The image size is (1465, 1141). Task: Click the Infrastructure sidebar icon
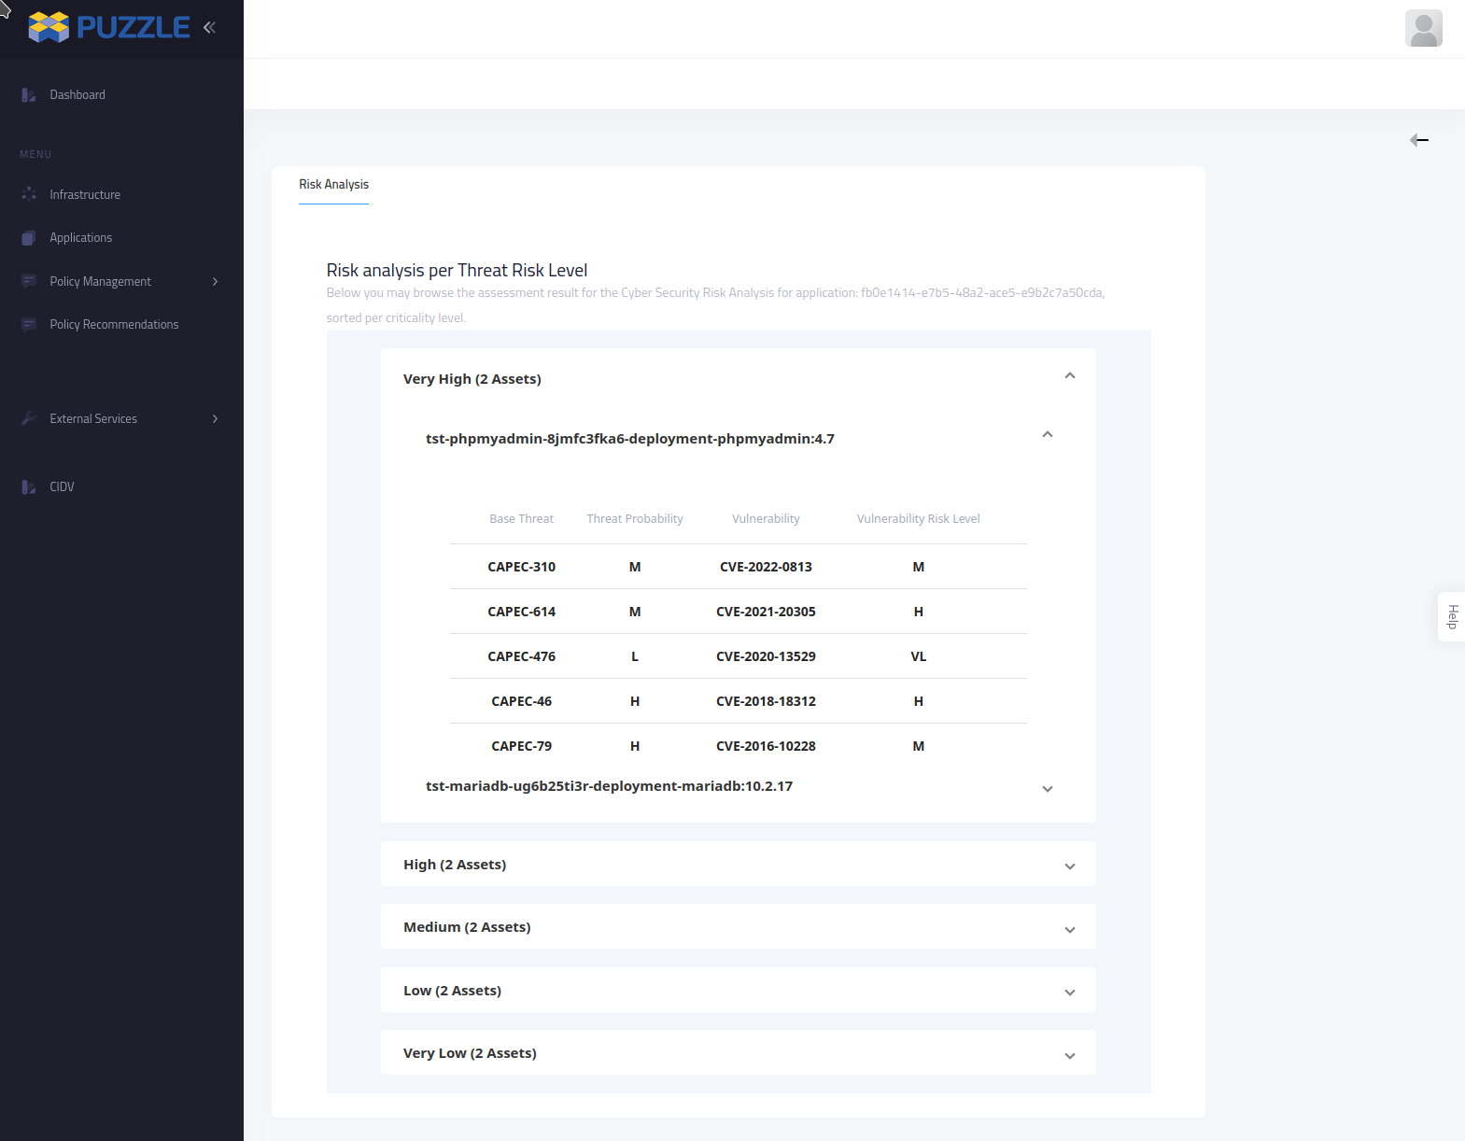point(29,194)
